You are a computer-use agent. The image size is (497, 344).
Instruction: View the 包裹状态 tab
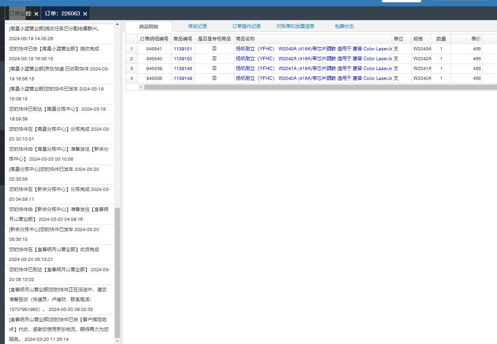pos(344,26)
